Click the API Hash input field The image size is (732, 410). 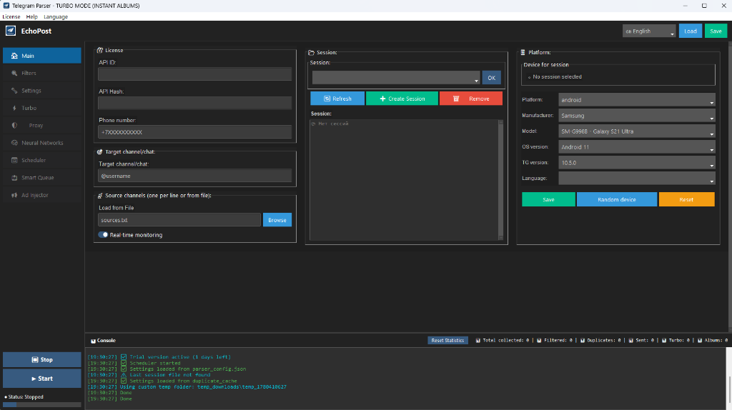point(194,103)
